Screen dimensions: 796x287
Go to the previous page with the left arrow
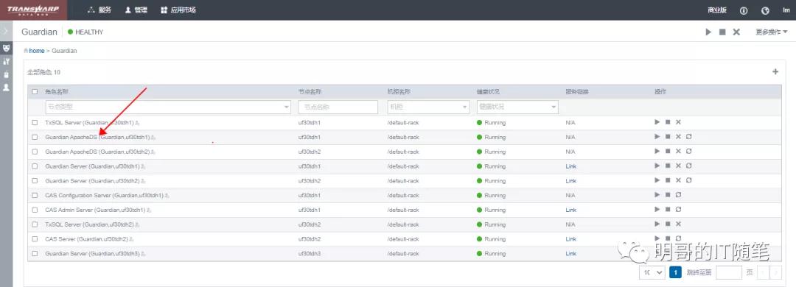tap(763, 272)
